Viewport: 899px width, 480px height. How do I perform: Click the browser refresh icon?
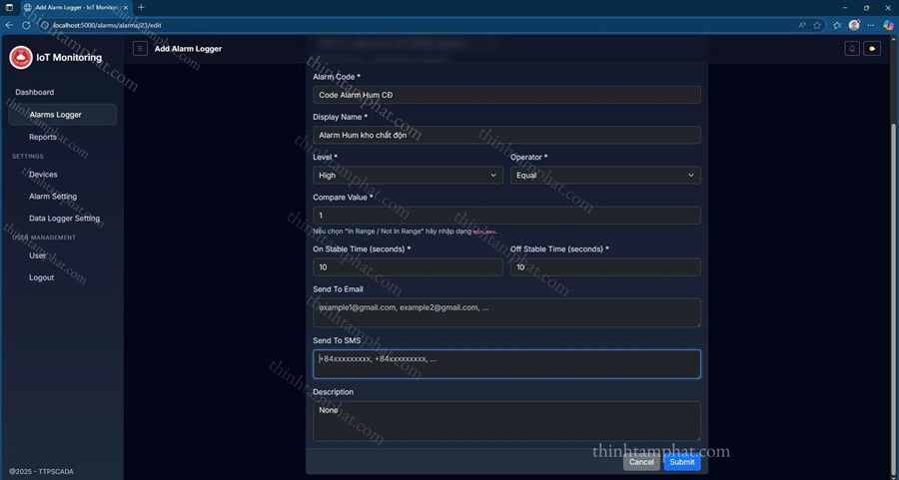(x=26, y=25)
